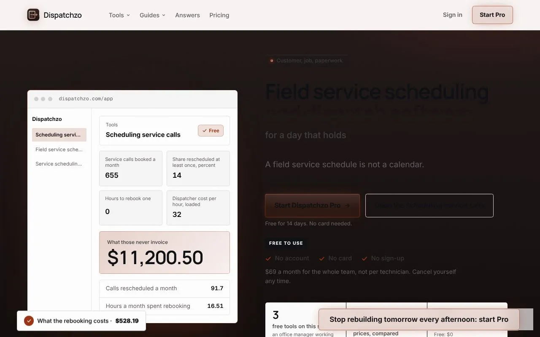The image size is (540, 337).
Task: Click the 'Hours to rebook one' field
Action: (x=131, y=208)
